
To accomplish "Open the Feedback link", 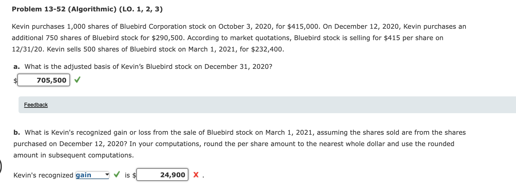I will coord(36,105).
